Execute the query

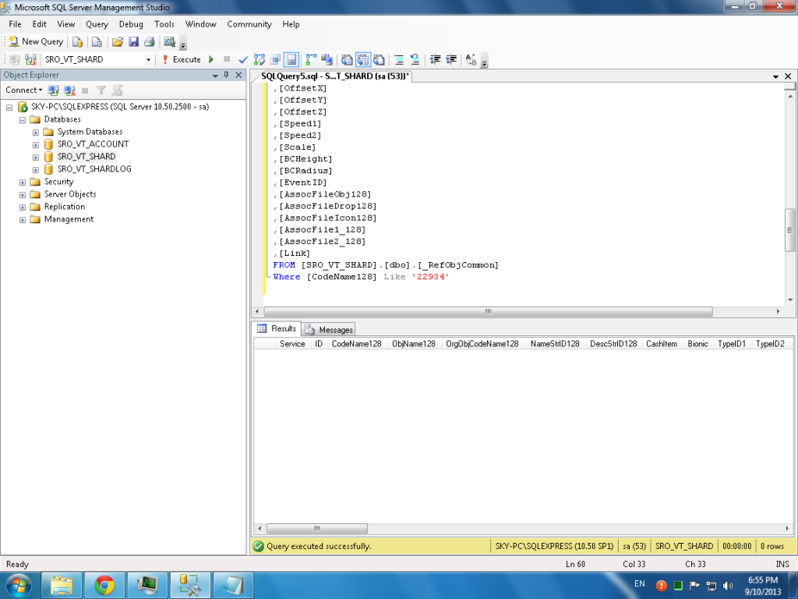click(181, 59)
